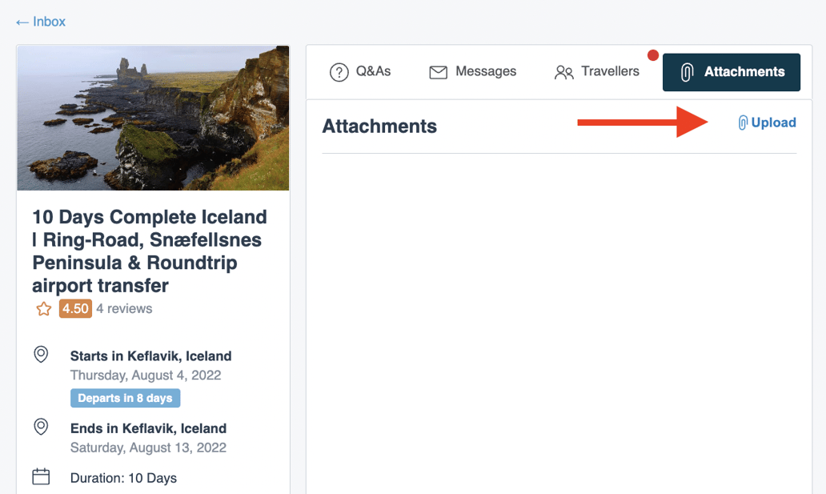Click the Messages envelope icon
826x494 pixels.
438,72
